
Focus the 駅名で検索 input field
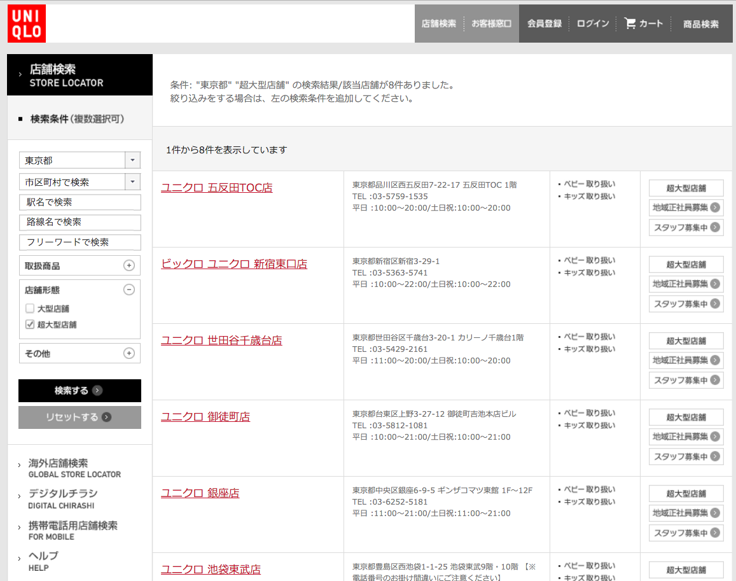tap(80, 202)
